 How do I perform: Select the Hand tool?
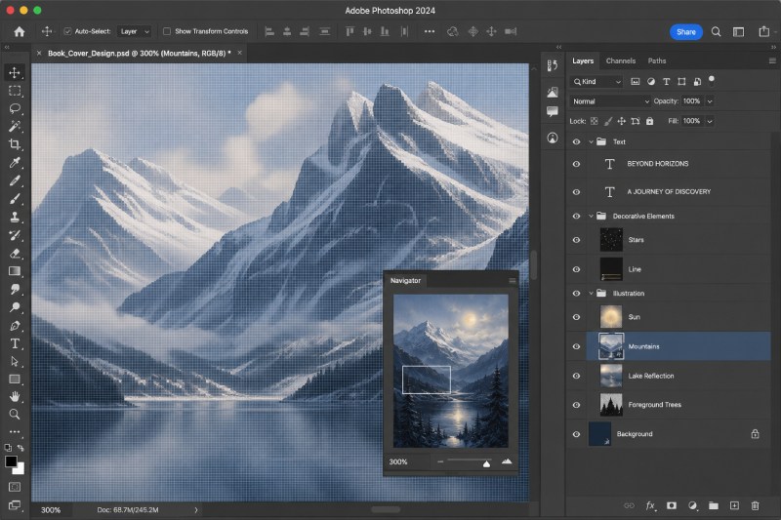point(15,397)
